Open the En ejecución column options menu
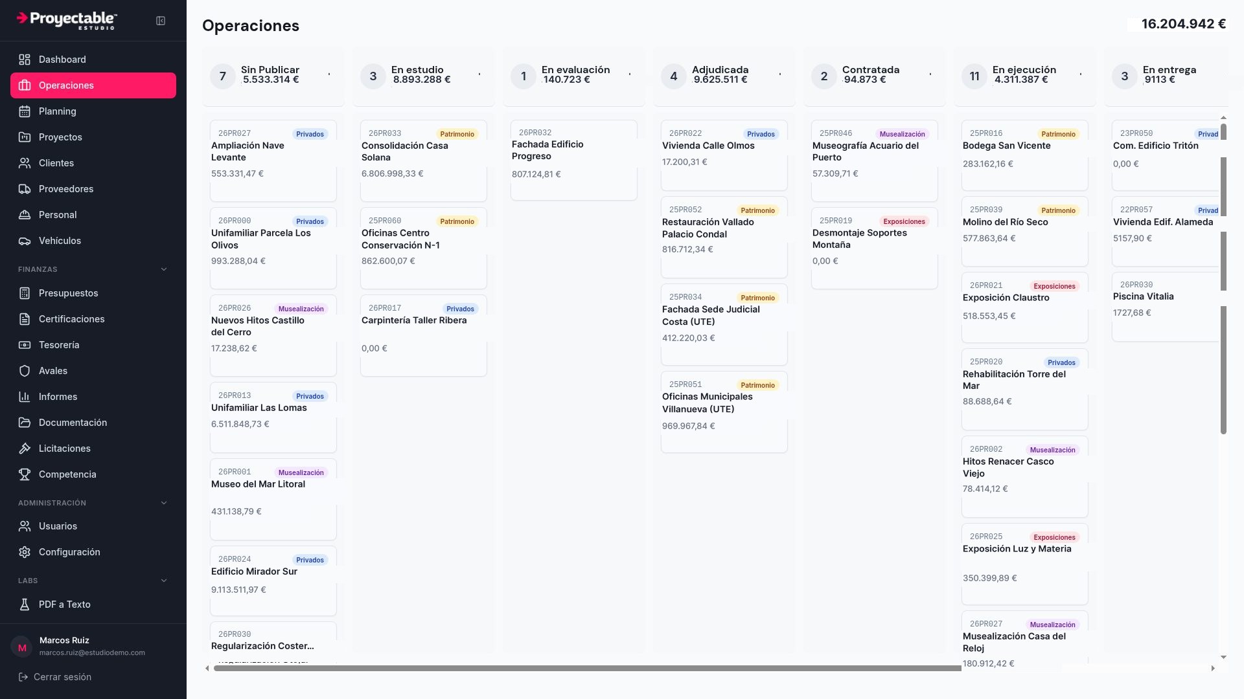 1081,74
